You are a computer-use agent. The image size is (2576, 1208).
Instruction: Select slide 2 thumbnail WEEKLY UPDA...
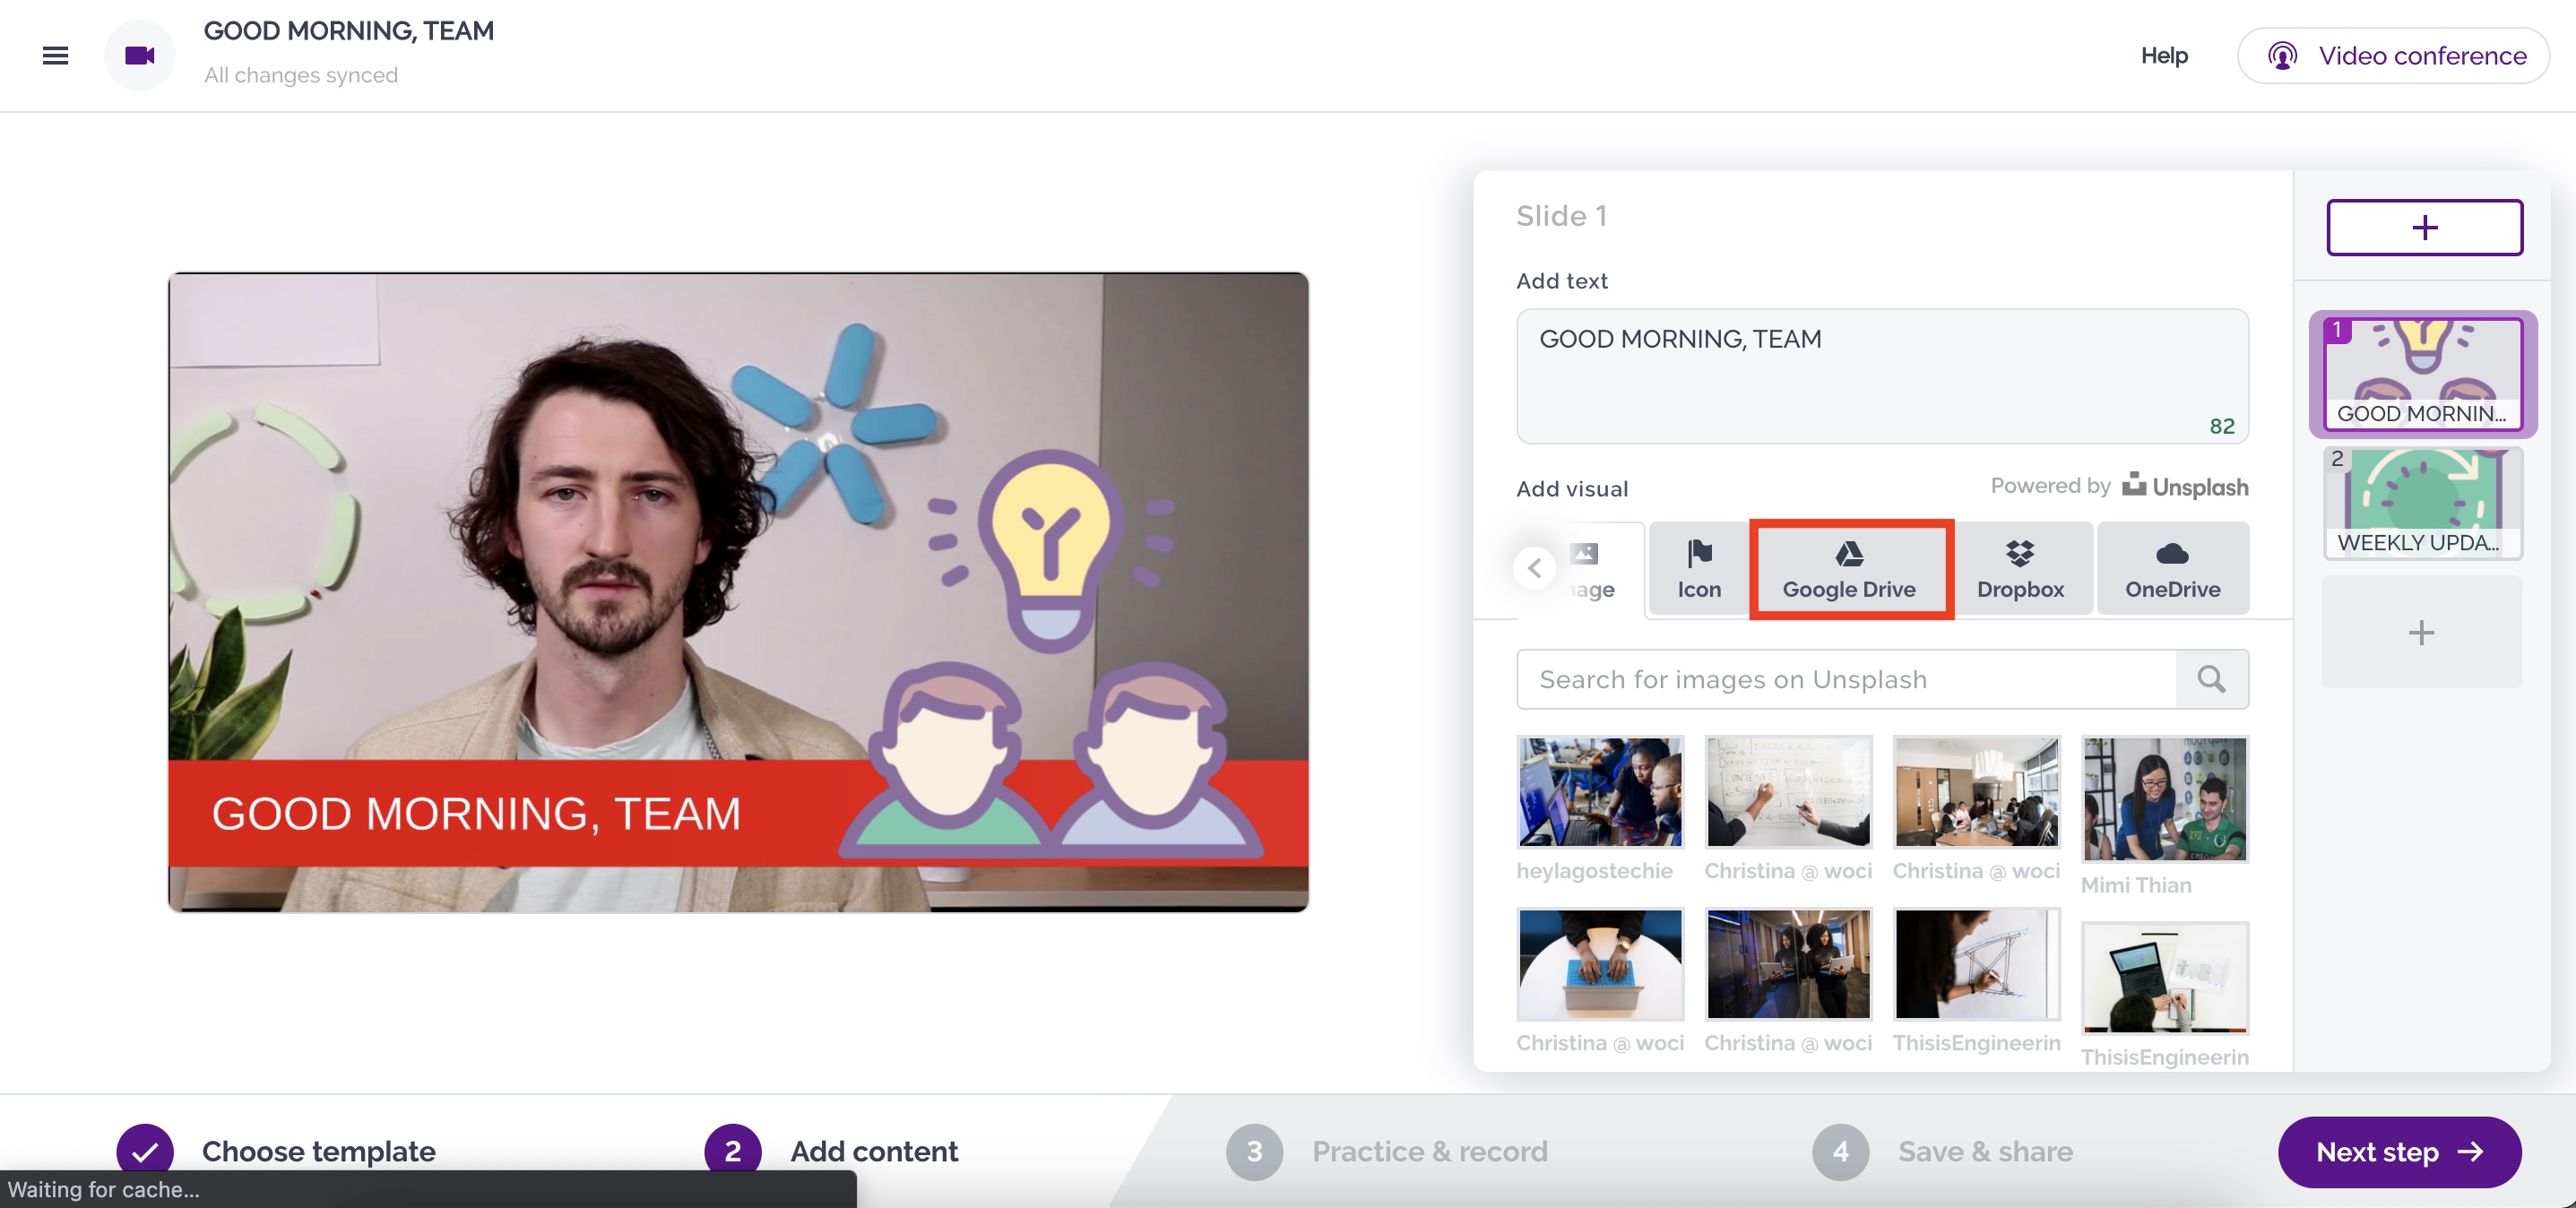pyautogui.click(x=2421, y=503)
